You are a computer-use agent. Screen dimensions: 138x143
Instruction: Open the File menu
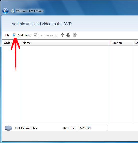coord(7,35)
